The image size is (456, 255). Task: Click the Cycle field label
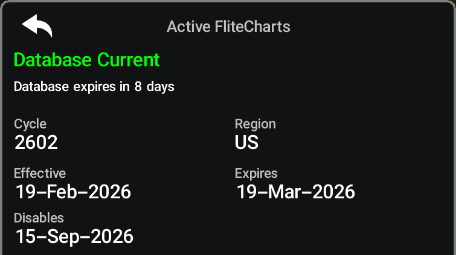30,124
